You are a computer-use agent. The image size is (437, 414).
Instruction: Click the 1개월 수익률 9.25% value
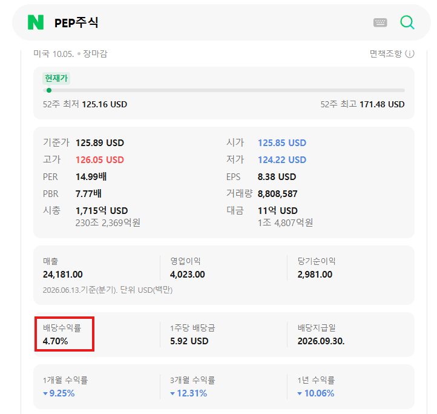tap(59, 393)
